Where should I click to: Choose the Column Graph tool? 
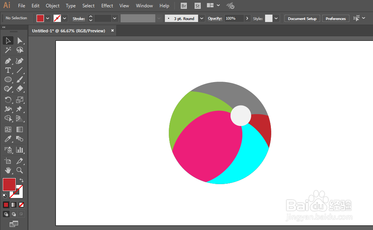tap(20, 150)
